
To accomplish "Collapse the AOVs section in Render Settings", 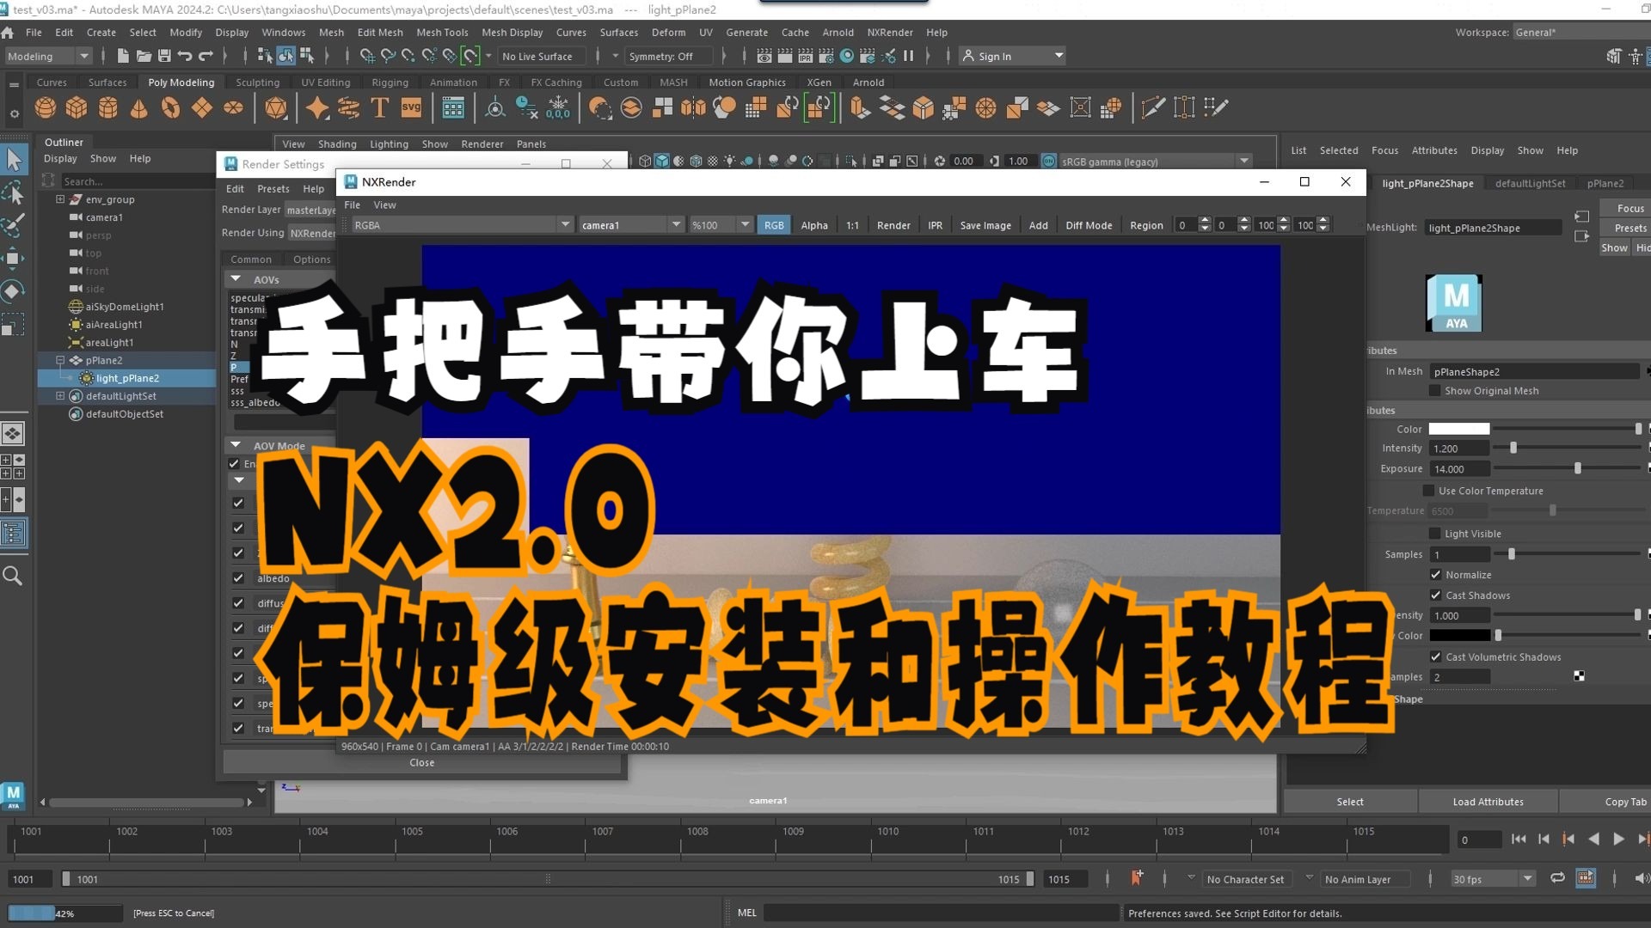I will coord(235,278).
